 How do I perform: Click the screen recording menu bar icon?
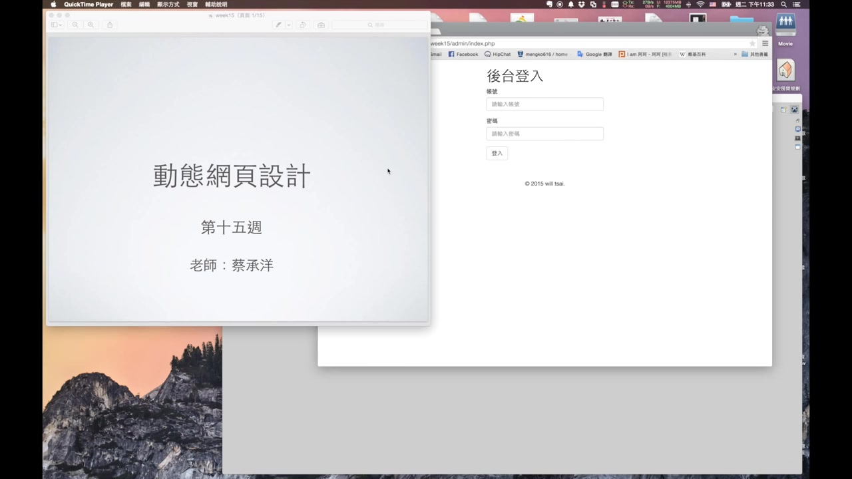[x=560, y=4]
